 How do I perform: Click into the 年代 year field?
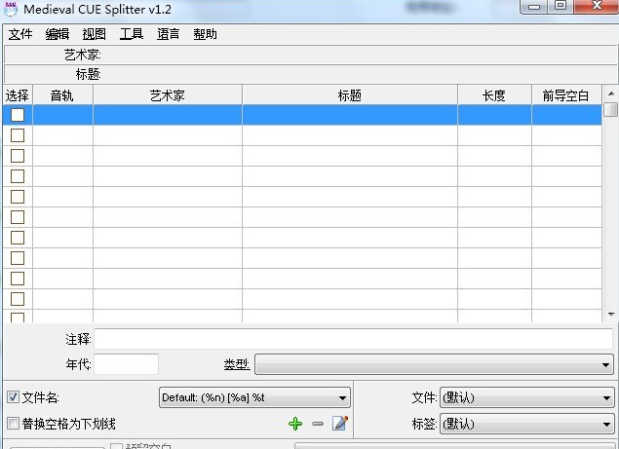coord(127,364)
